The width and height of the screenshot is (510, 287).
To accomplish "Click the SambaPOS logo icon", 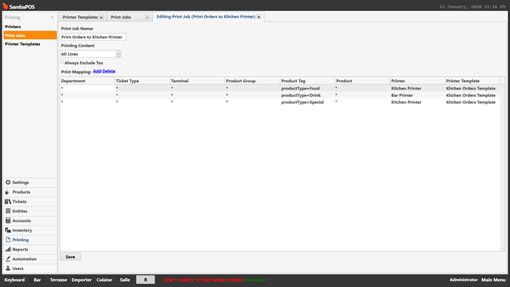I will pyautogui.click(x=5, y=6).
